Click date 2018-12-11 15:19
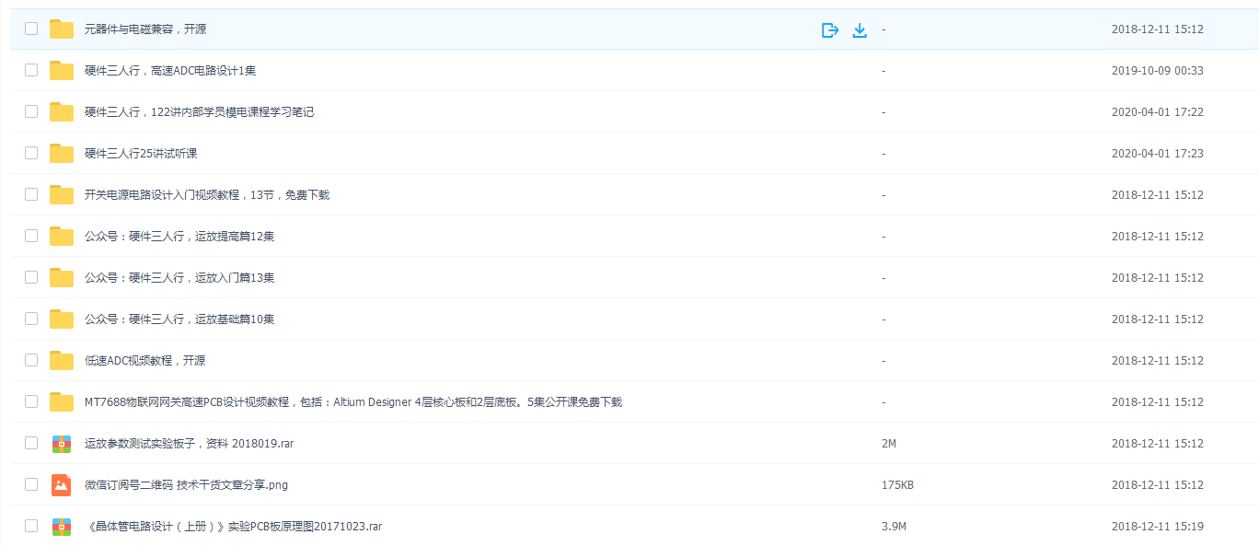The height and width of the screenshot is (546, 1259). pos(1158,527)
